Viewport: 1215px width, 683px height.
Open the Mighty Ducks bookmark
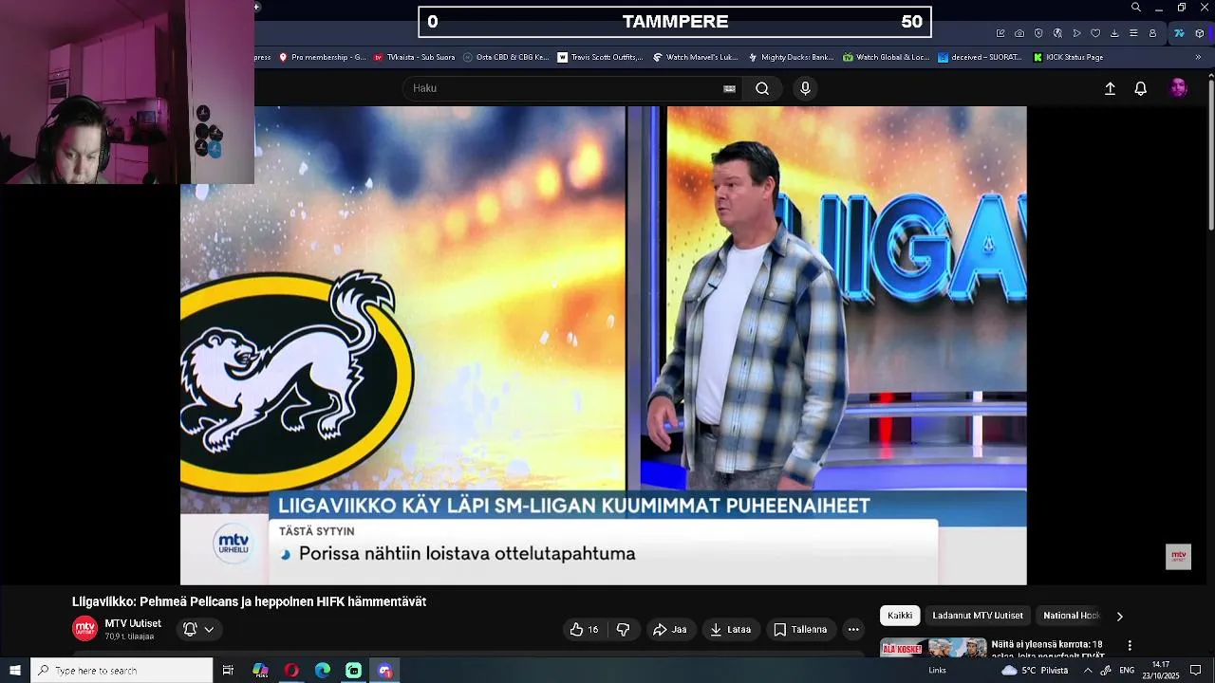click(791, 57)
